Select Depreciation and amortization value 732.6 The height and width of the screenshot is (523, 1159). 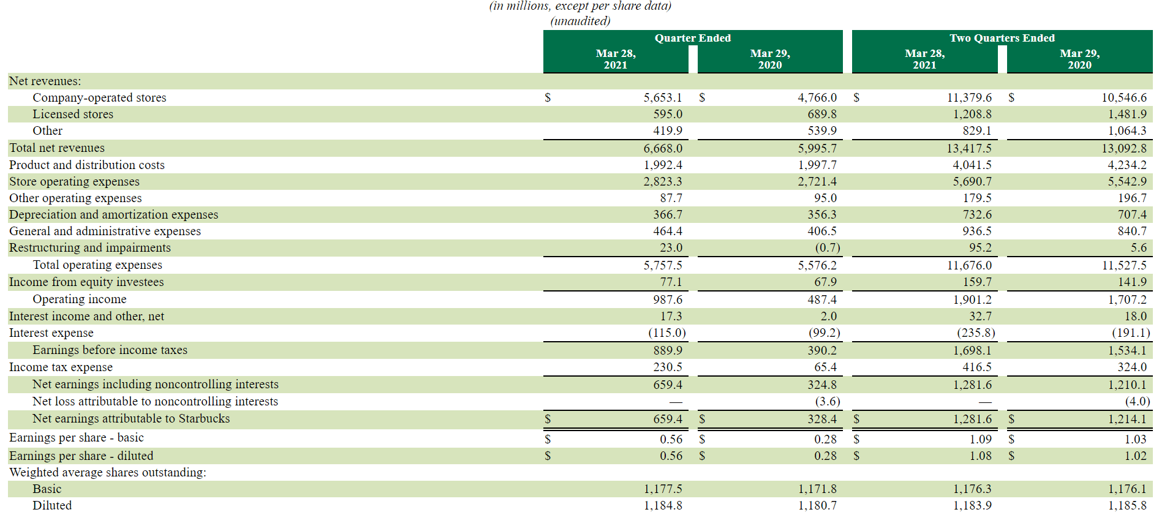pos(977,214)
